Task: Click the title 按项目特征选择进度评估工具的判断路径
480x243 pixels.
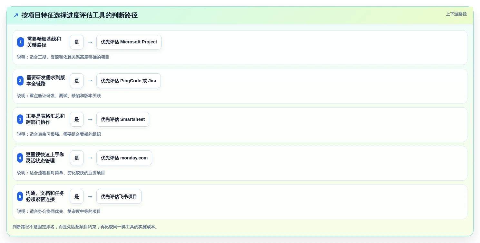Action: [x=80, y=15]
